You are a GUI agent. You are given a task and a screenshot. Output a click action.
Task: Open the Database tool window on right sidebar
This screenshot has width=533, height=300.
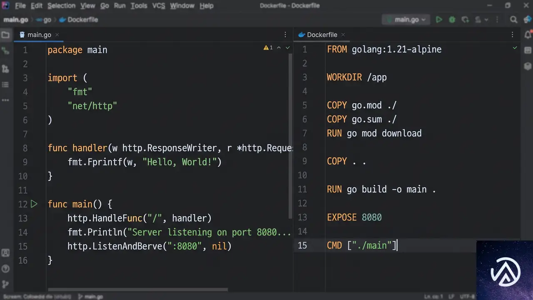[528, 50]
